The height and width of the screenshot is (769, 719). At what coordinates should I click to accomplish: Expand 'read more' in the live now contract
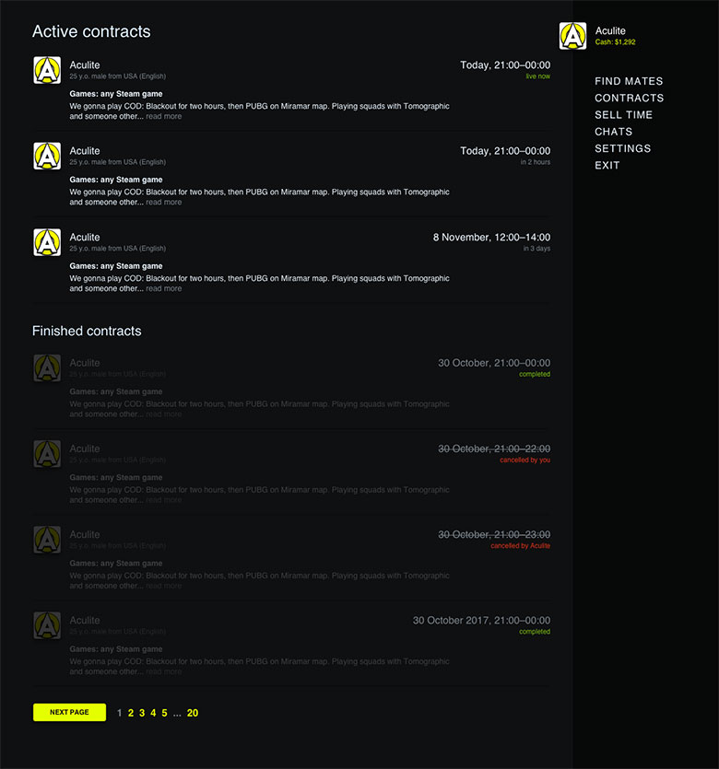tap(164, 116)
